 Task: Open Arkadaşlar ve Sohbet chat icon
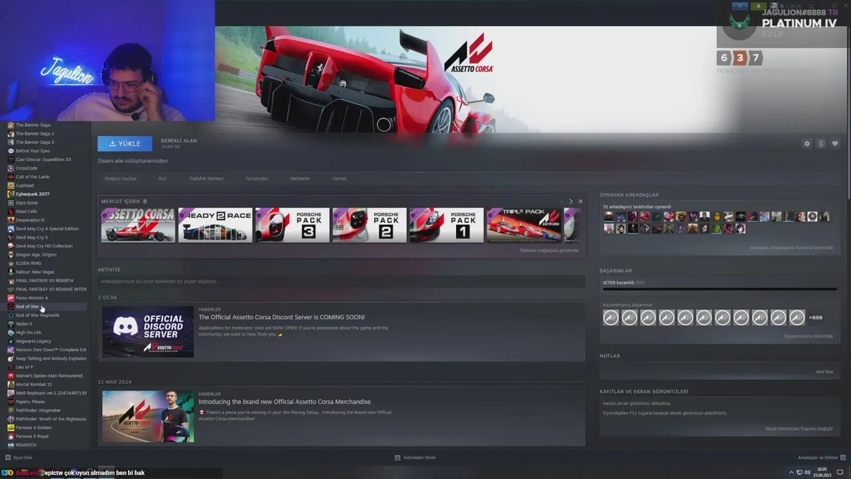(x=843, y=458)
